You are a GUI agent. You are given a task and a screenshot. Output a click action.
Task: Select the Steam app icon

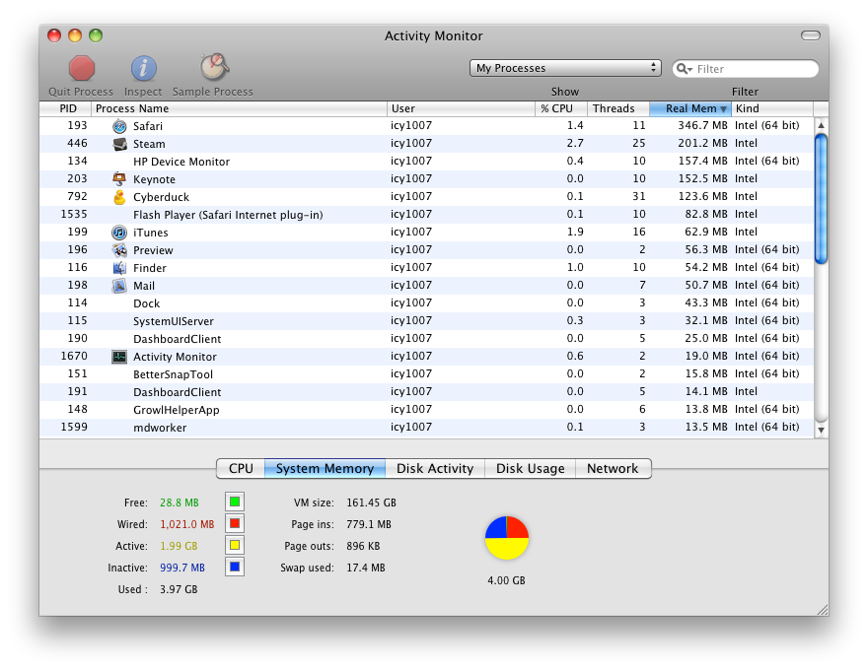pyautogui.click(x=119, y=144)
